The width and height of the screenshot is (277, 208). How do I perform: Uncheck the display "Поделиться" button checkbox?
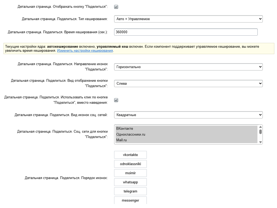click(116, 7)
